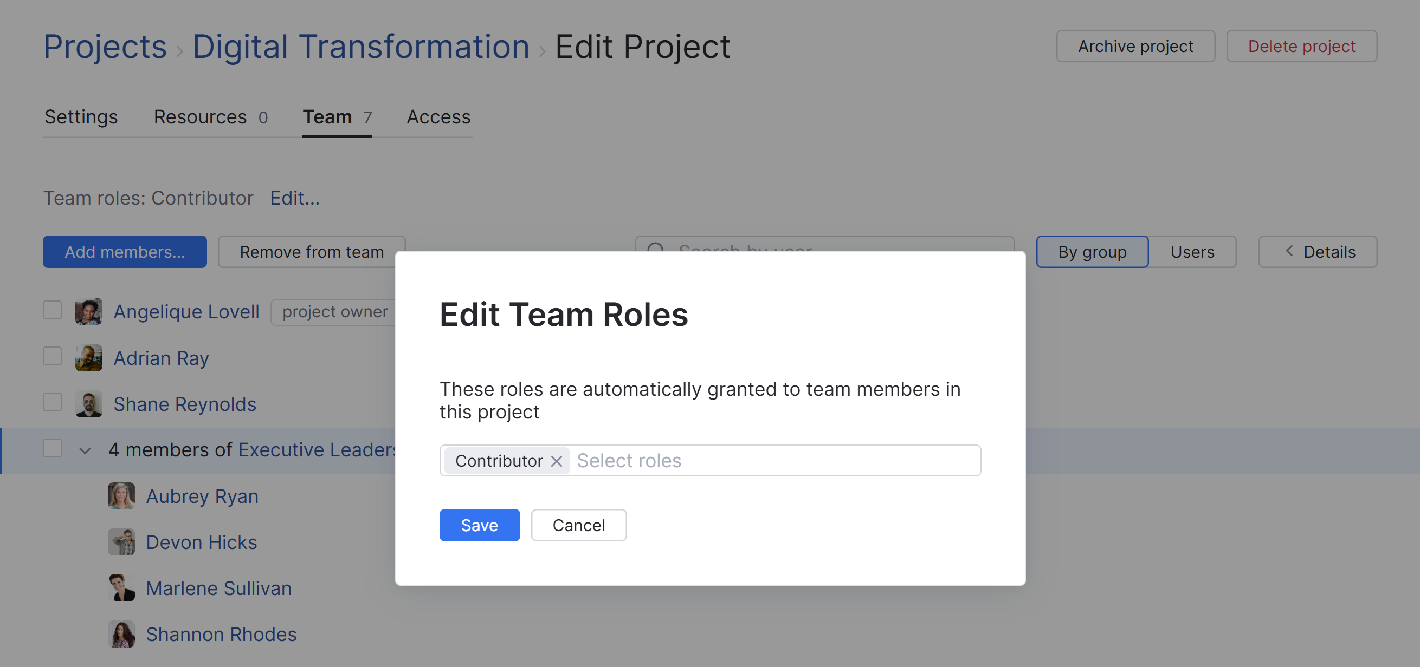Click Shannon Rhodes' avatar picture
The width and height of the screenshot is (1420, 667).
point(121,634)
